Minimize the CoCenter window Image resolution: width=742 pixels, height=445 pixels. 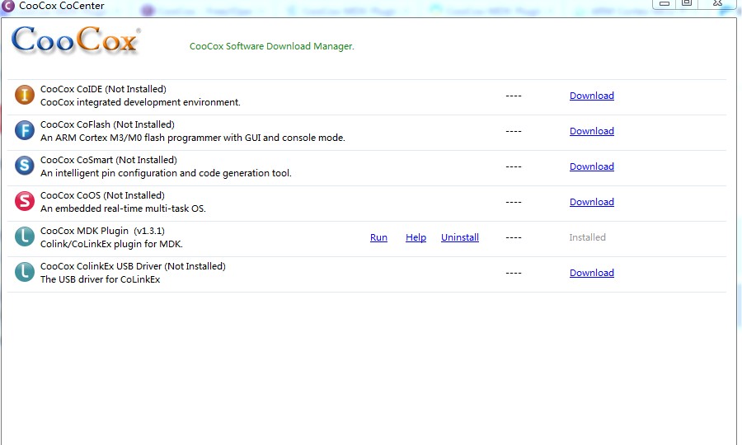(665, 4)
